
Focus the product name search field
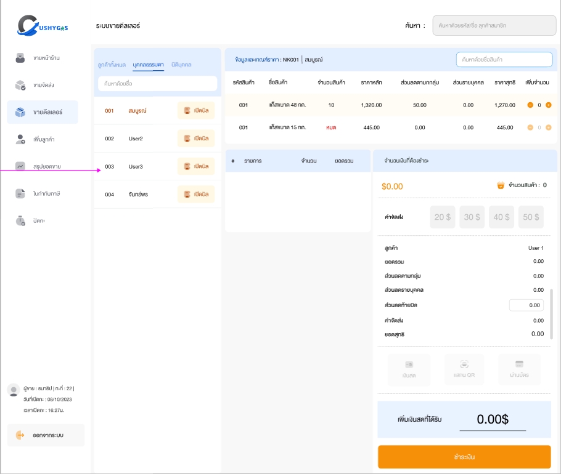tap(504, 59)
